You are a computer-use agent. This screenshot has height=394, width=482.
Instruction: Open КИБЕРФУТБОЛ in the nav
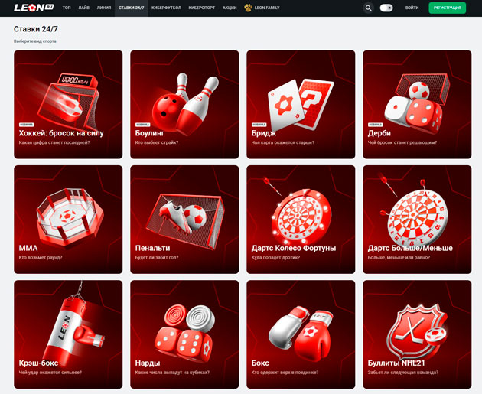(166, 8)
